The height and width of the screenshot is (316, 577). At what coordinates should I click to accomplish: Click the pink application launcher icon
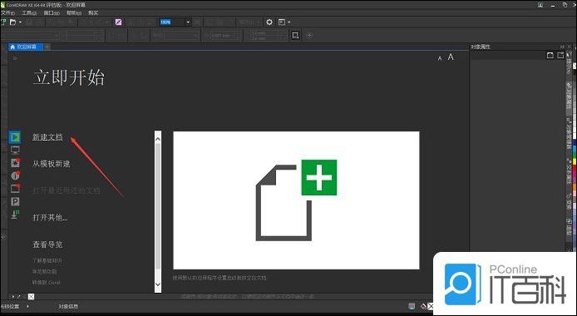(118, 22)
